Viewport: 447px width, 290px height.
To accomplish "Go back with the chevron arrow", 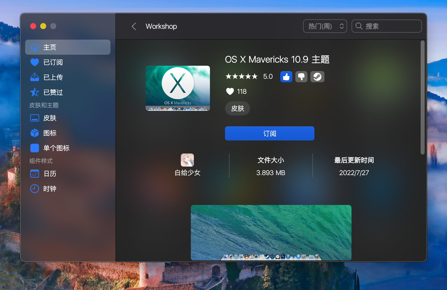I will [x=134, y=26].
